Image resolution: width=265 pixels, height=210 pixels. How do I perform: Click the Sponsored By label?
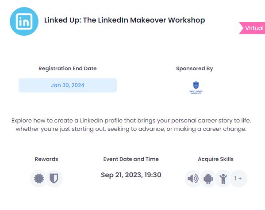pos(195,69)
